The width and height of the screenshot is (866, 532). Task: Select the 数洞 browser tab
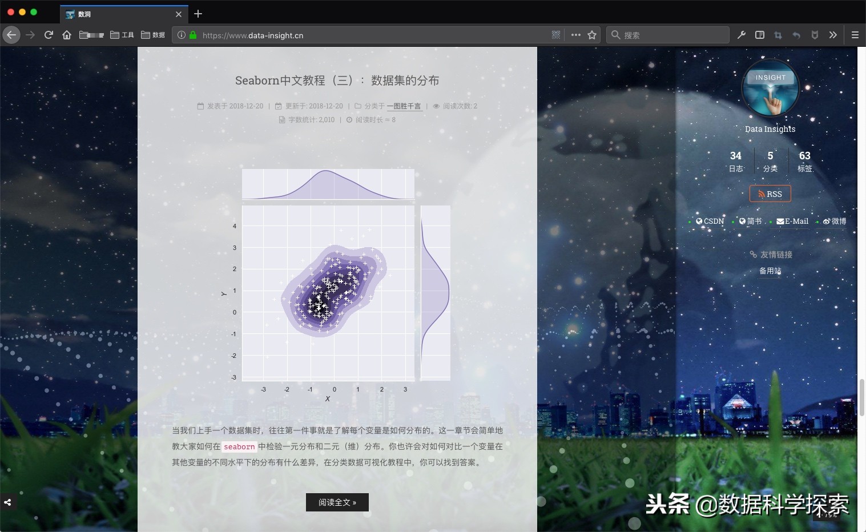pos(124,14)
